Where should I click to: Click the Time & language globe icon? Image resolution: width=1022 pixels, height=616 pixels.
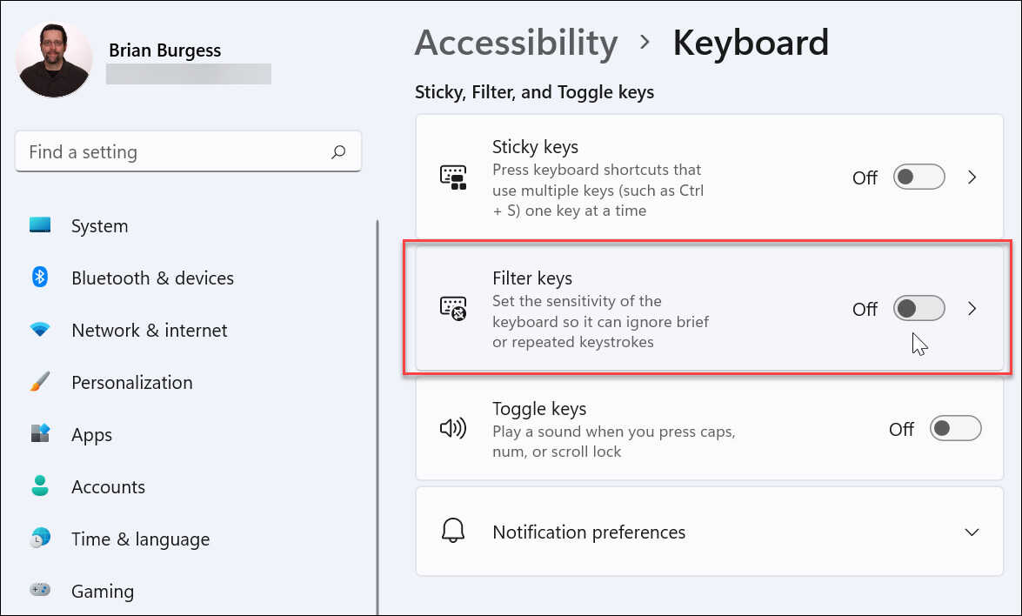(40, 539)
